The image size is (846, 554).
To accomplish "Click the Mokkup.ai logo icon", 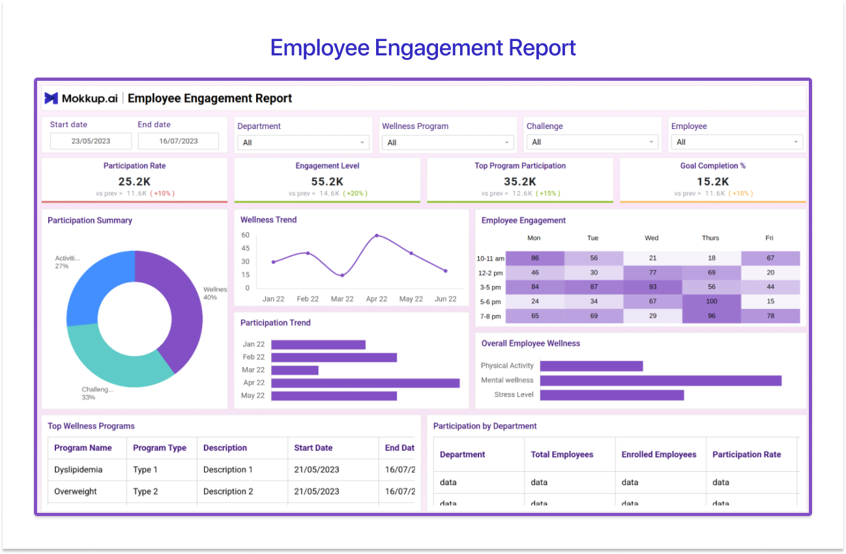I will click(x=51, y=98).
